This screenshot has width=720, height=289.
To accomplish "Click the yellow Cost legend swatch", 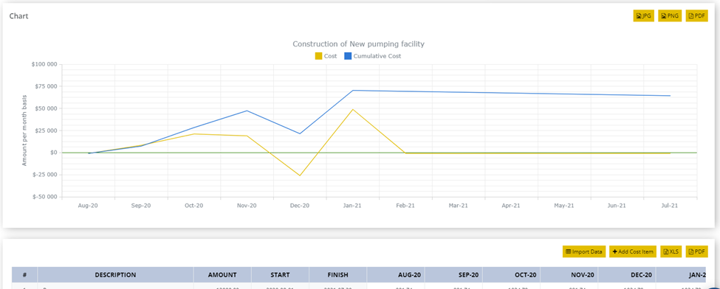I will click(318, 56).
